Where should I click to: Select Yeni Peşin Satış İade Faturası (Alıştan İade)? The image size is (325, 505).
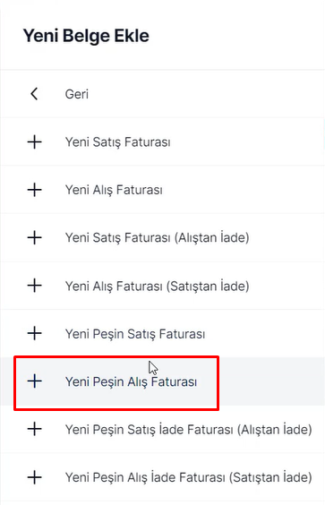tap(189, 430)
